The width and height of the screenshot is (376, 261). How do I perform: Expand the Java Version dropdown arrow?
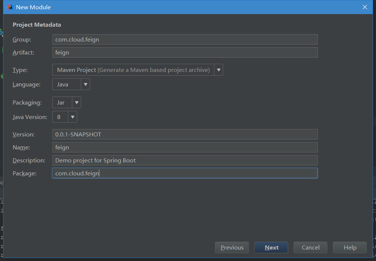72,117
